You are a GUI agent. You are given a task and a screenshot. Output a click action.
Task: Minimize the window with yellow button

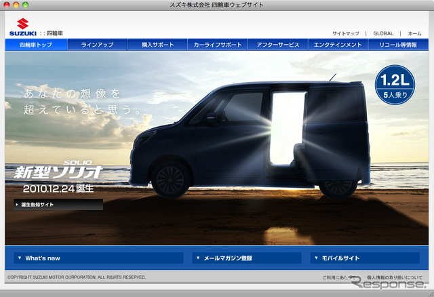click(x=16, y=5)
